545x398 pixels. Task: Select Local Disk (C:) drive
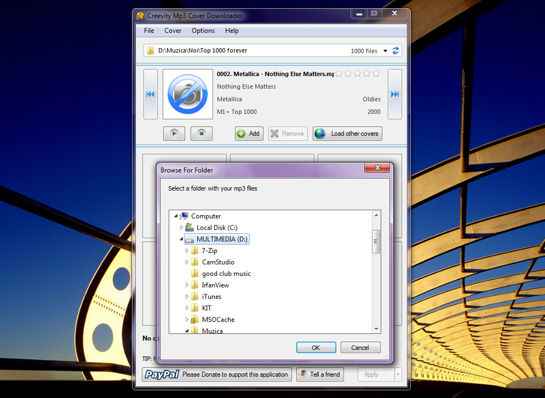coord(217,228)
